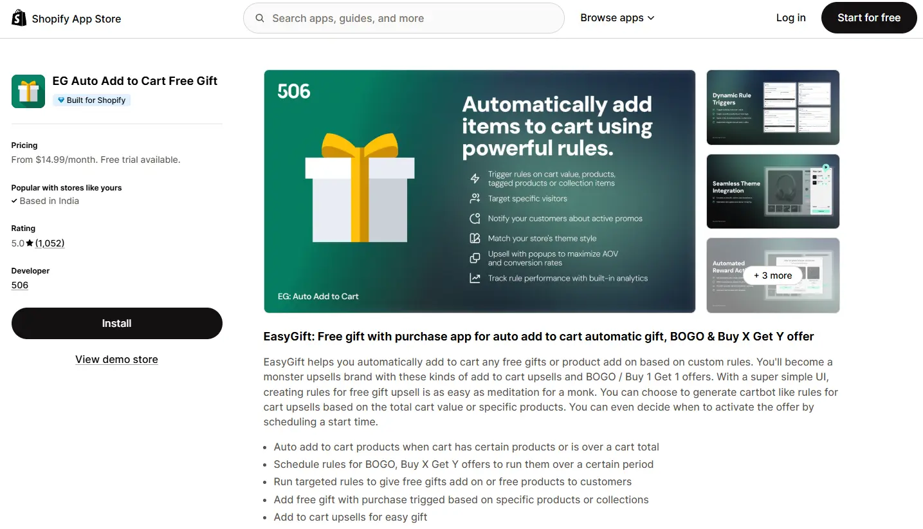Click the Built for Shopify badge
The image size is (923, 529).
[91, 100]
